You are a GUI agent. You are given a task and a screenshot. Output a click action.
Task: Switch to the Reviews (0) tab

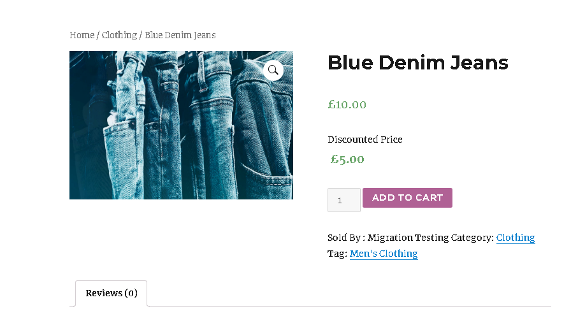click(112, 293)
